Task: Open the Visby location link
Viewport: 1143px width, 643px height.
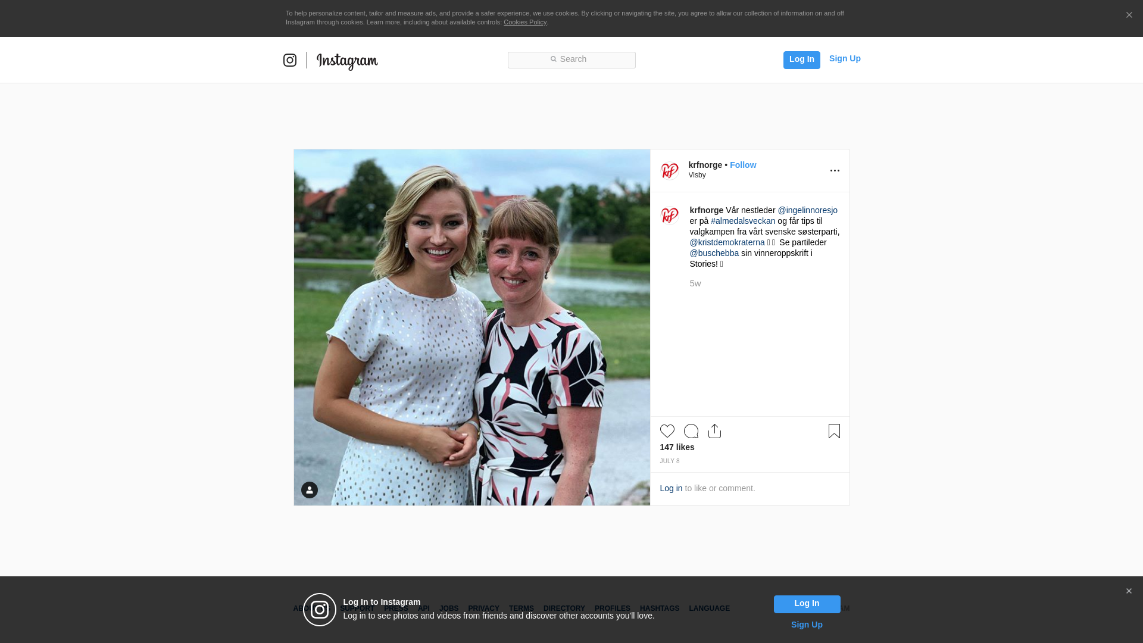Action: [x=697, y=175]
